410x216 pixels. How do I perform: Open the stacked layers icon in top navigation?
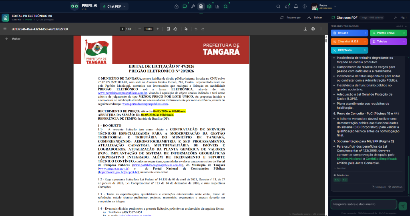coord(209,6)
